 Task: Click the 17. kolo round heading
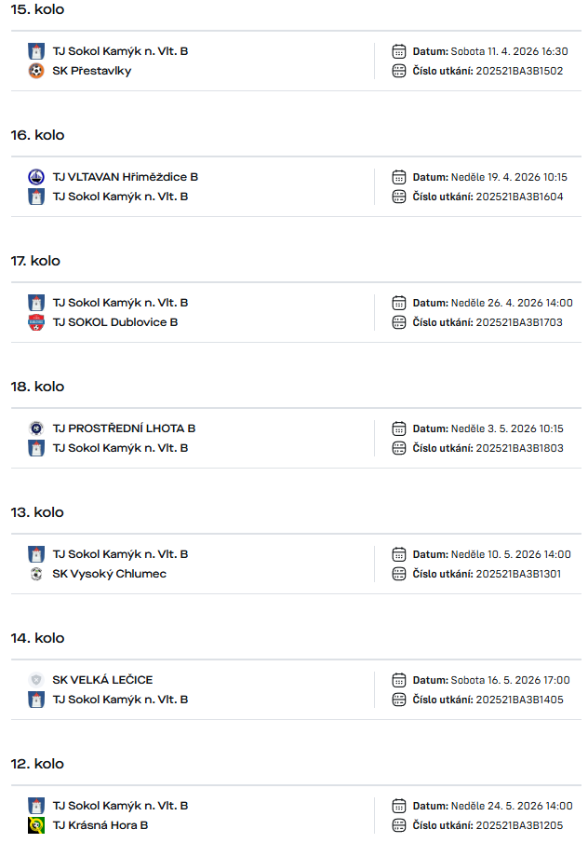point(35,261)
